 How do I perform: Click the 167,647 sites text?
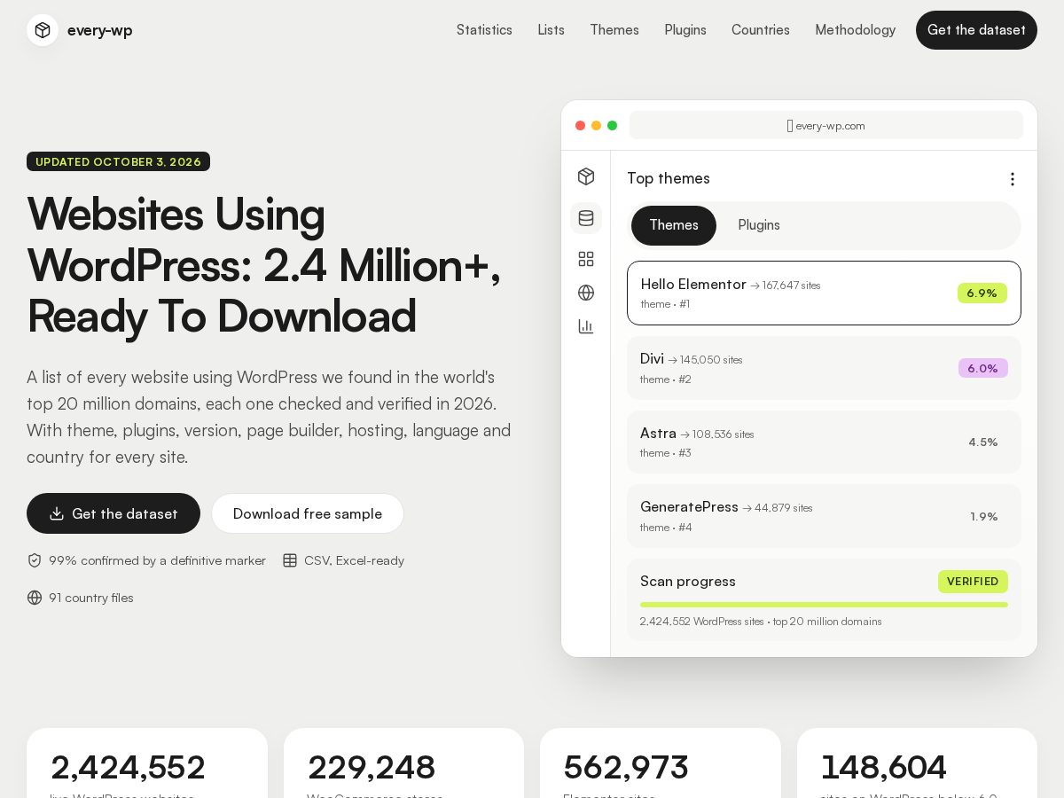click(x=786, y=286)
